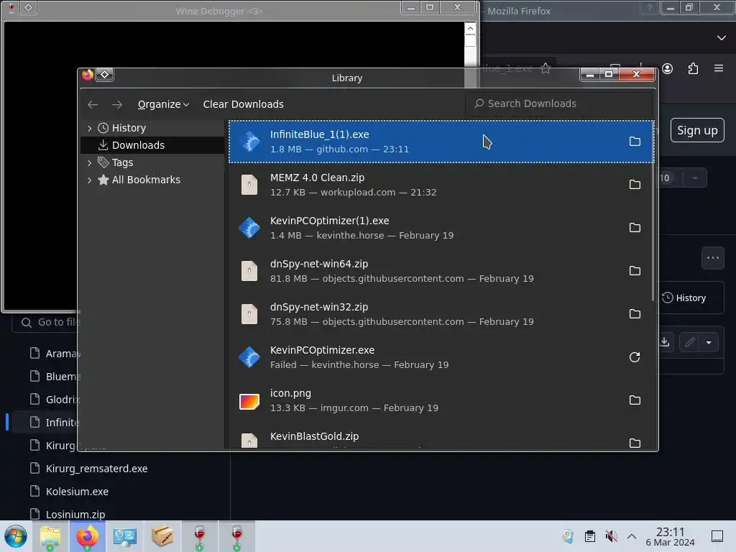Select the MEMZ 4.0 Clean.zip row
The width and height of the screenshot is (736, 552).
point(441,185)
